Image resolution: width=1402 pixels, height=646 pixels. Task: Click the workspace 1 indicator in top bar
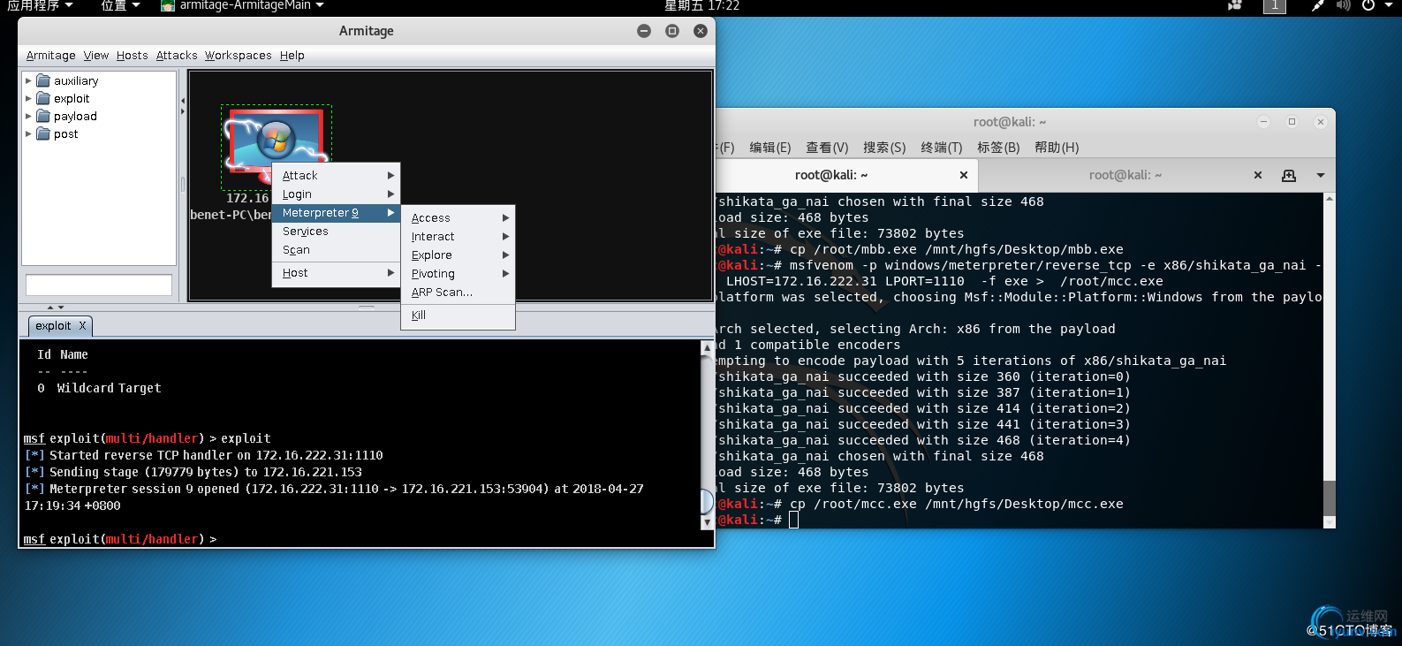tap(1275, 5)
